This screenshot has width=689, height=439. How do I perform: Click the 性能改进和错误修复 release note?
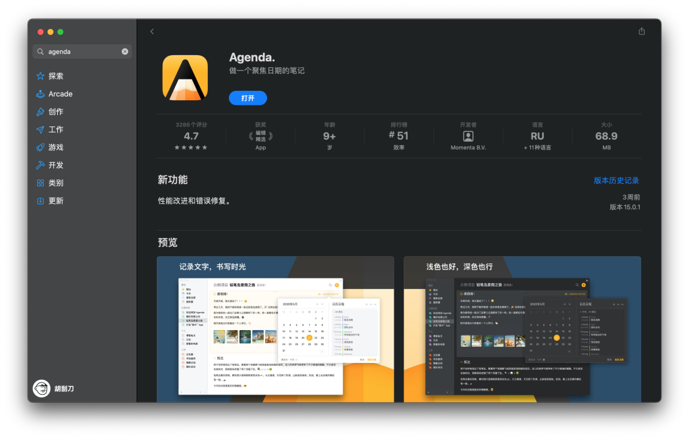click(x=194, y=201)
